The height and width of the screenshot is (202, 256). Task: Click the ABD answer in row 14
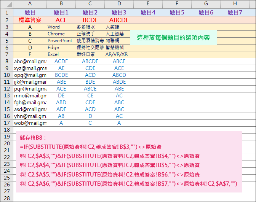[x=61, y=102]
